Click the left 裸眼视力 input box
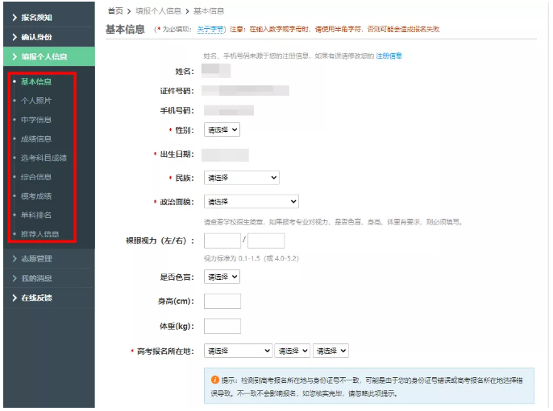This screenshot has height=411, width=553. point(222,240)
